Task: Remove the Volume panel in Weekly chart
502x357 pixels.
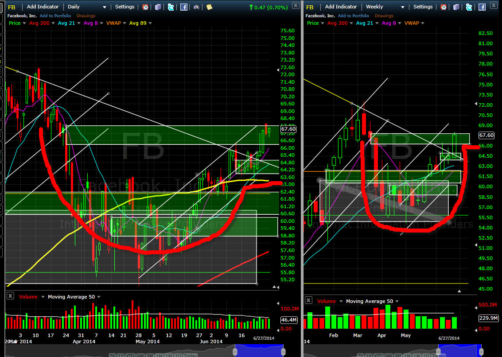Action: tap(308, 300)
